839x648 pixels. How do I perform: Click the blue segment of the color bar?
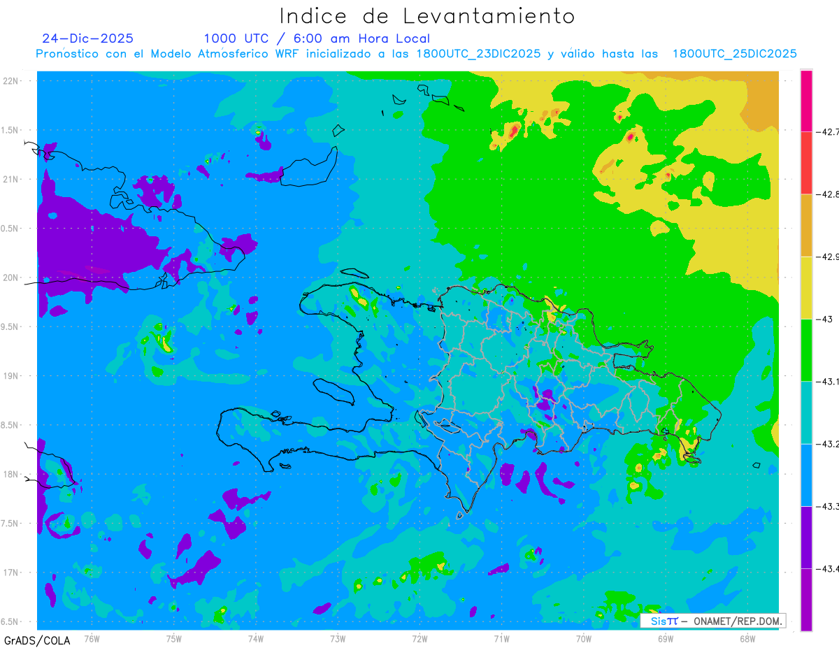click(x=806, y=475)
